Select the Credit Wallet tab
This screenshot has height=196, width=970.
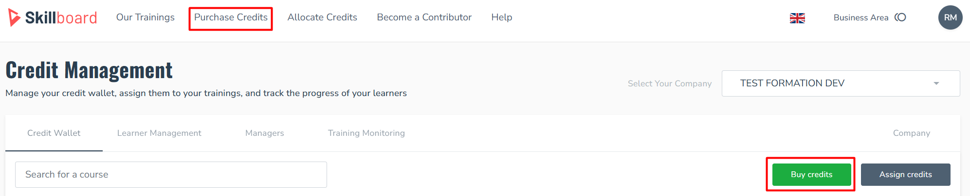(54, 133)
